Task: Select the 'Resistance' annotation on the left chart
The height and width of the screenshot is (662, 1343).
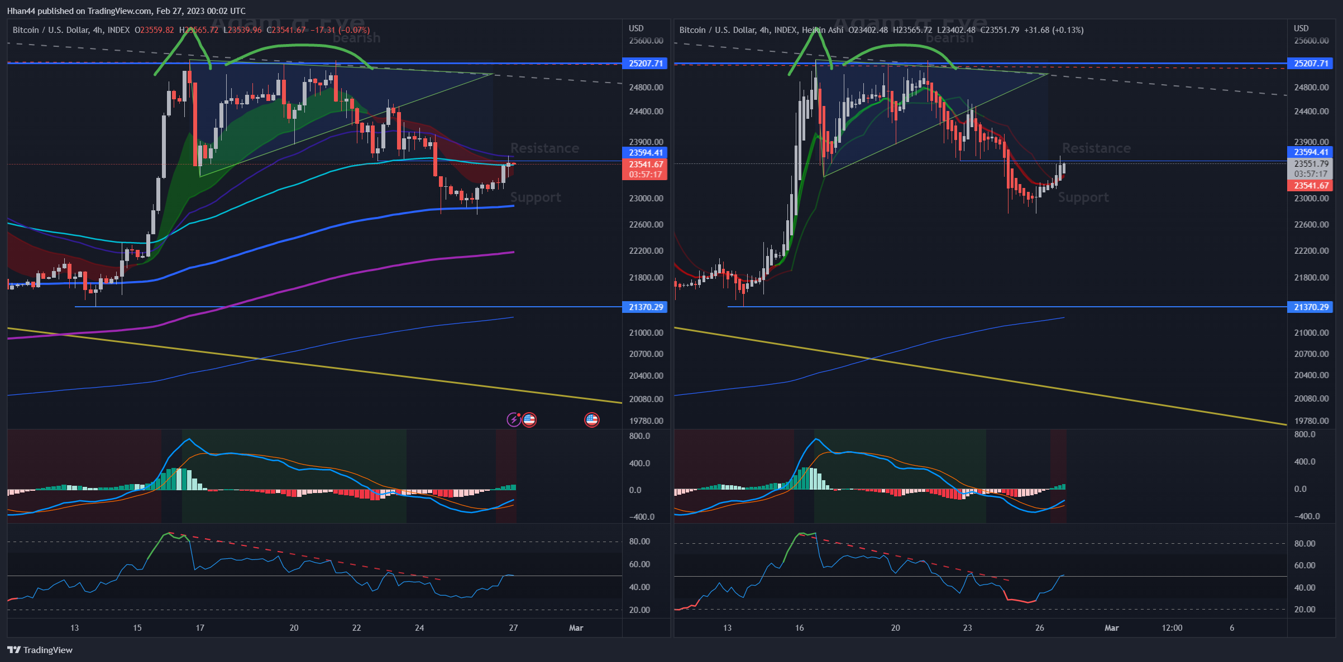Action: (544, 148)
